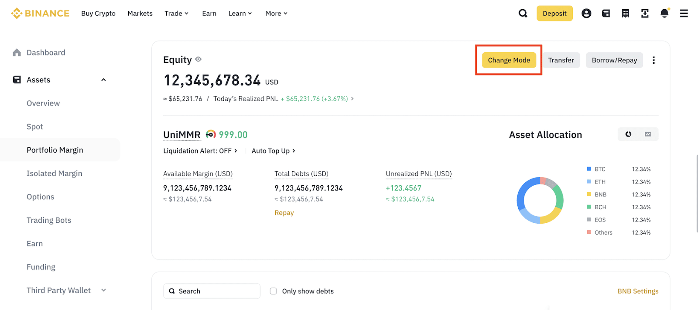Click the Change Mode button
698x310 pixels.
point(509,60)
